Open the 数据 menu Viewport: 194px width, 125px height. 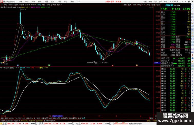point(40,2)
